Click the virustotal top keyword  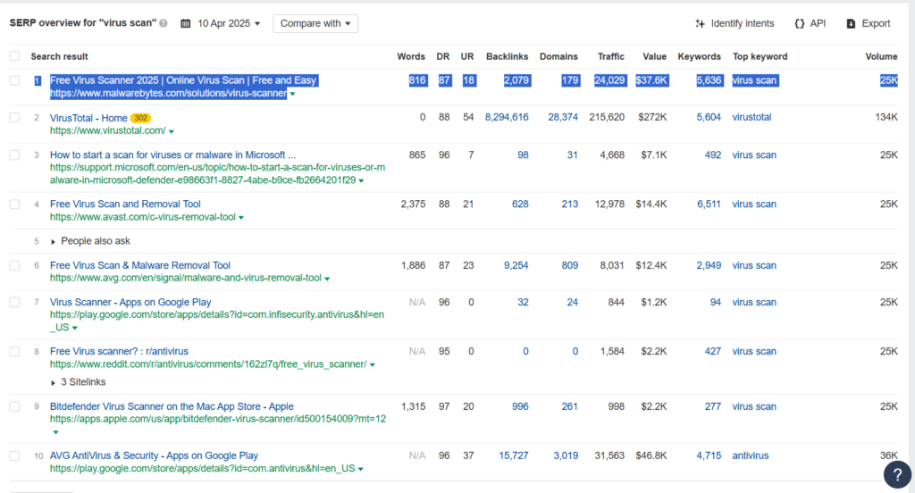751,117
